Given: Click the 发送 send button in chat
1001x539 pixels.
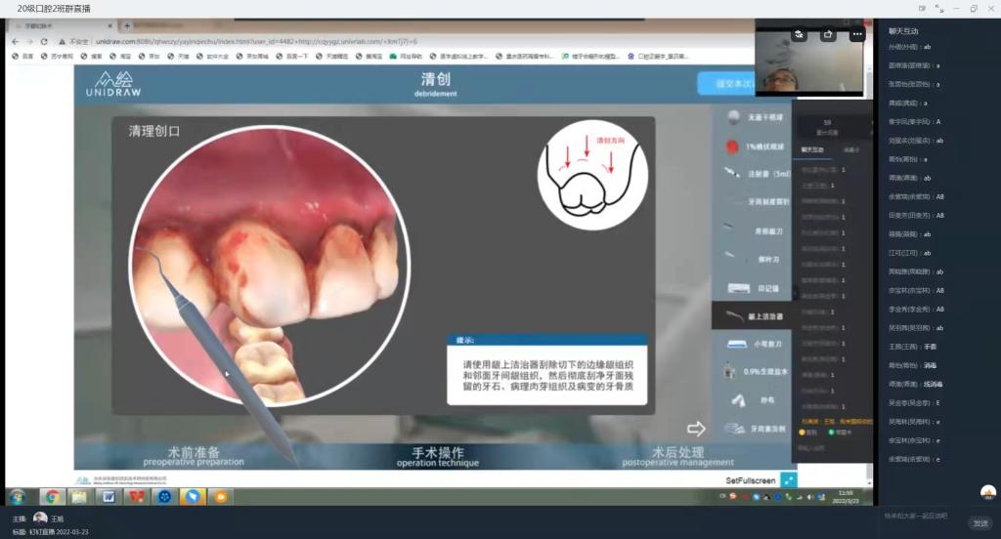Looking at the screenshot, I should pos(980,523).
